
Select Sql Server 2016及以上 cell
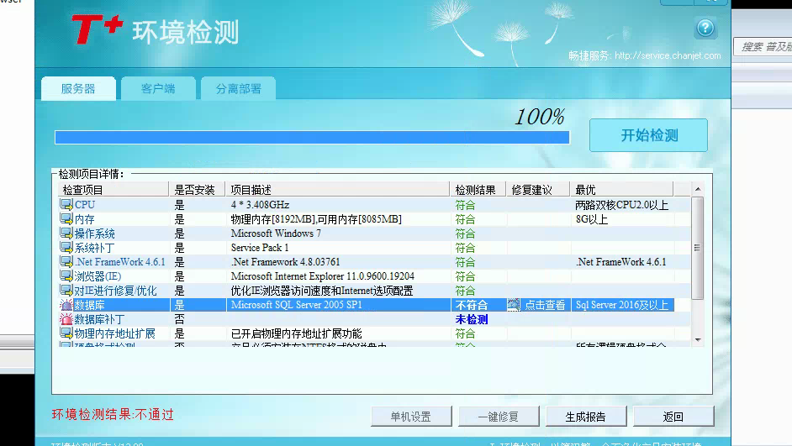[x=622, y=305]
